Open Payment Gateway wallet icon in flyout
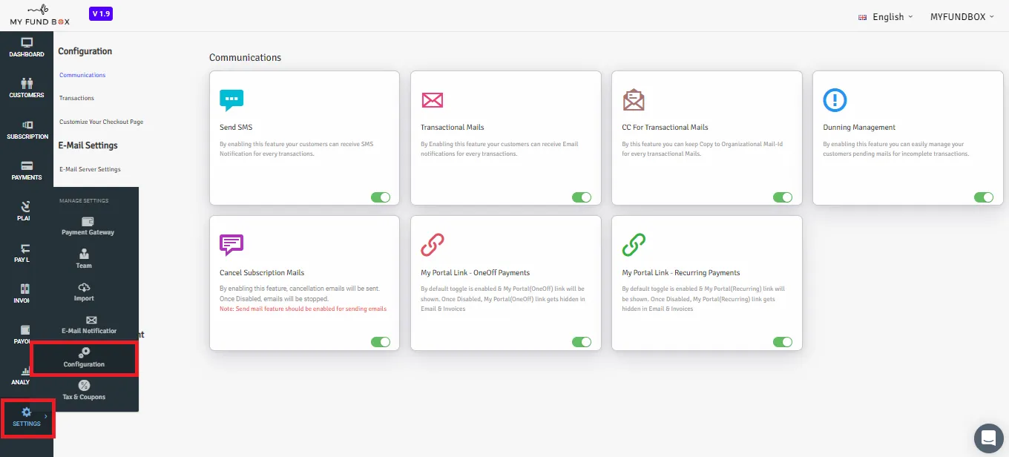The height and width of the screenshot is (457, 1009). [x=88, y=221]
